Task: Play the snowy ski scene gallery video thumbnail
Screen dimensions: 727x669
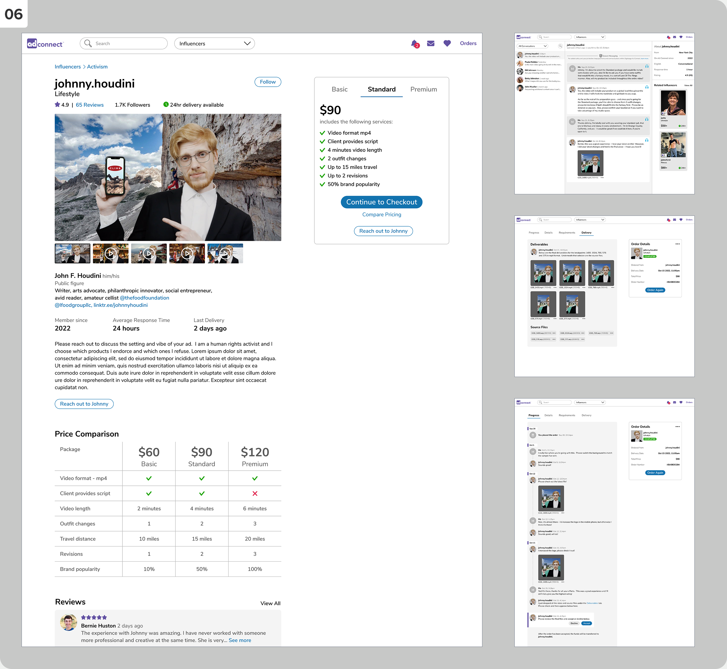Action: pos(225,253)
